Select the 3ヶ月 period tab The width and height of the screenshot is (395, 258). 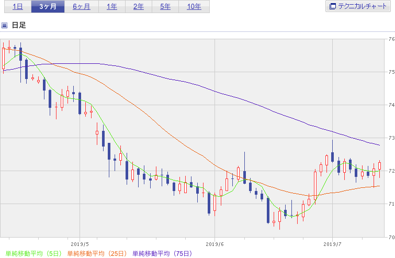[48, 7]
